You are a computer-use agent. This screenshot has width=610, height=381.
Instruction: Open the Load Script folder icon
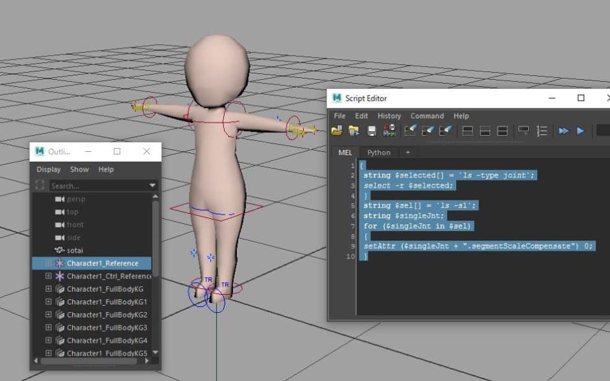coord(335,130)
